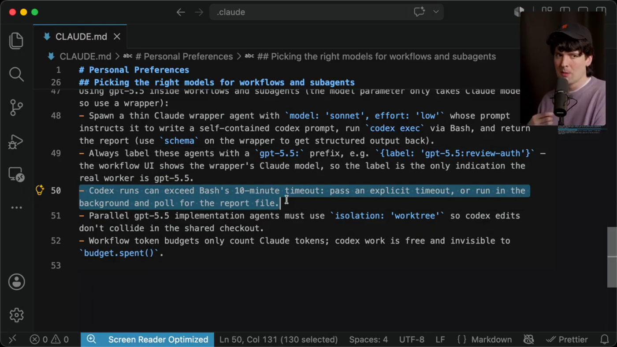Click the Copilot status icon in the status bar
617x347 pixels.
click(x=528, y=339)
